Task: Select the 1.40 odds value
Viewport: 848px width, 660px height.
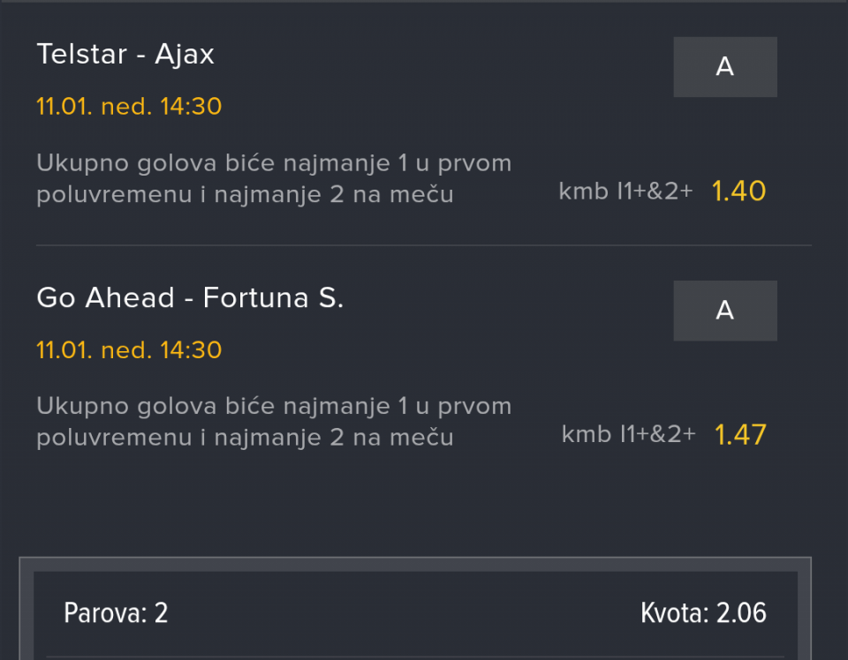Action: point(738,191)
